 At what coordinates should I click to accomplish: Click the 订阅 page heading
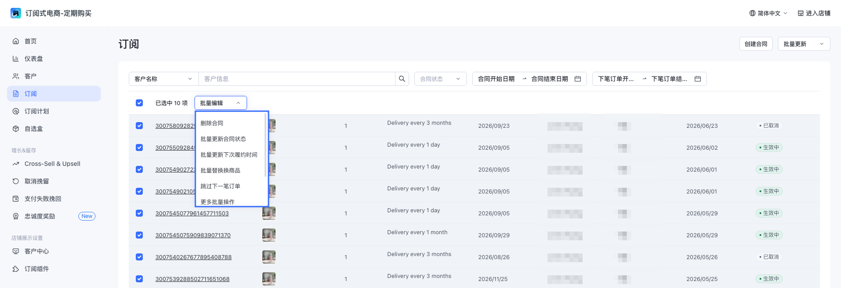pos(129,44)
